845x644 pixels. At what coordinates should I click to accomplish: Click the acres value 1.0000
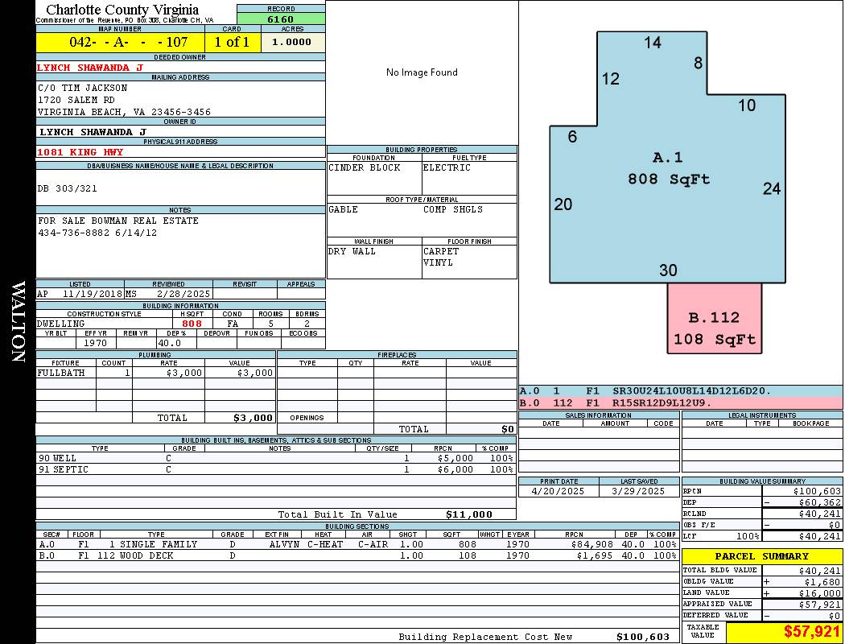[x=291, y=42]
